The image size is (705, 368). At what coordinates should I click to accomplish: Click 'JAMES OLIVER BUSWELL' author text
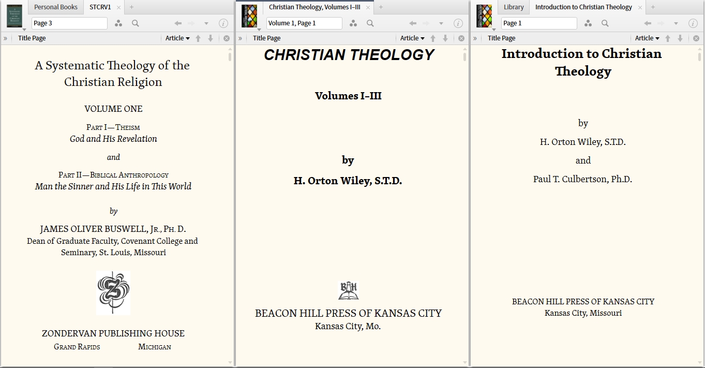[95, 229]
